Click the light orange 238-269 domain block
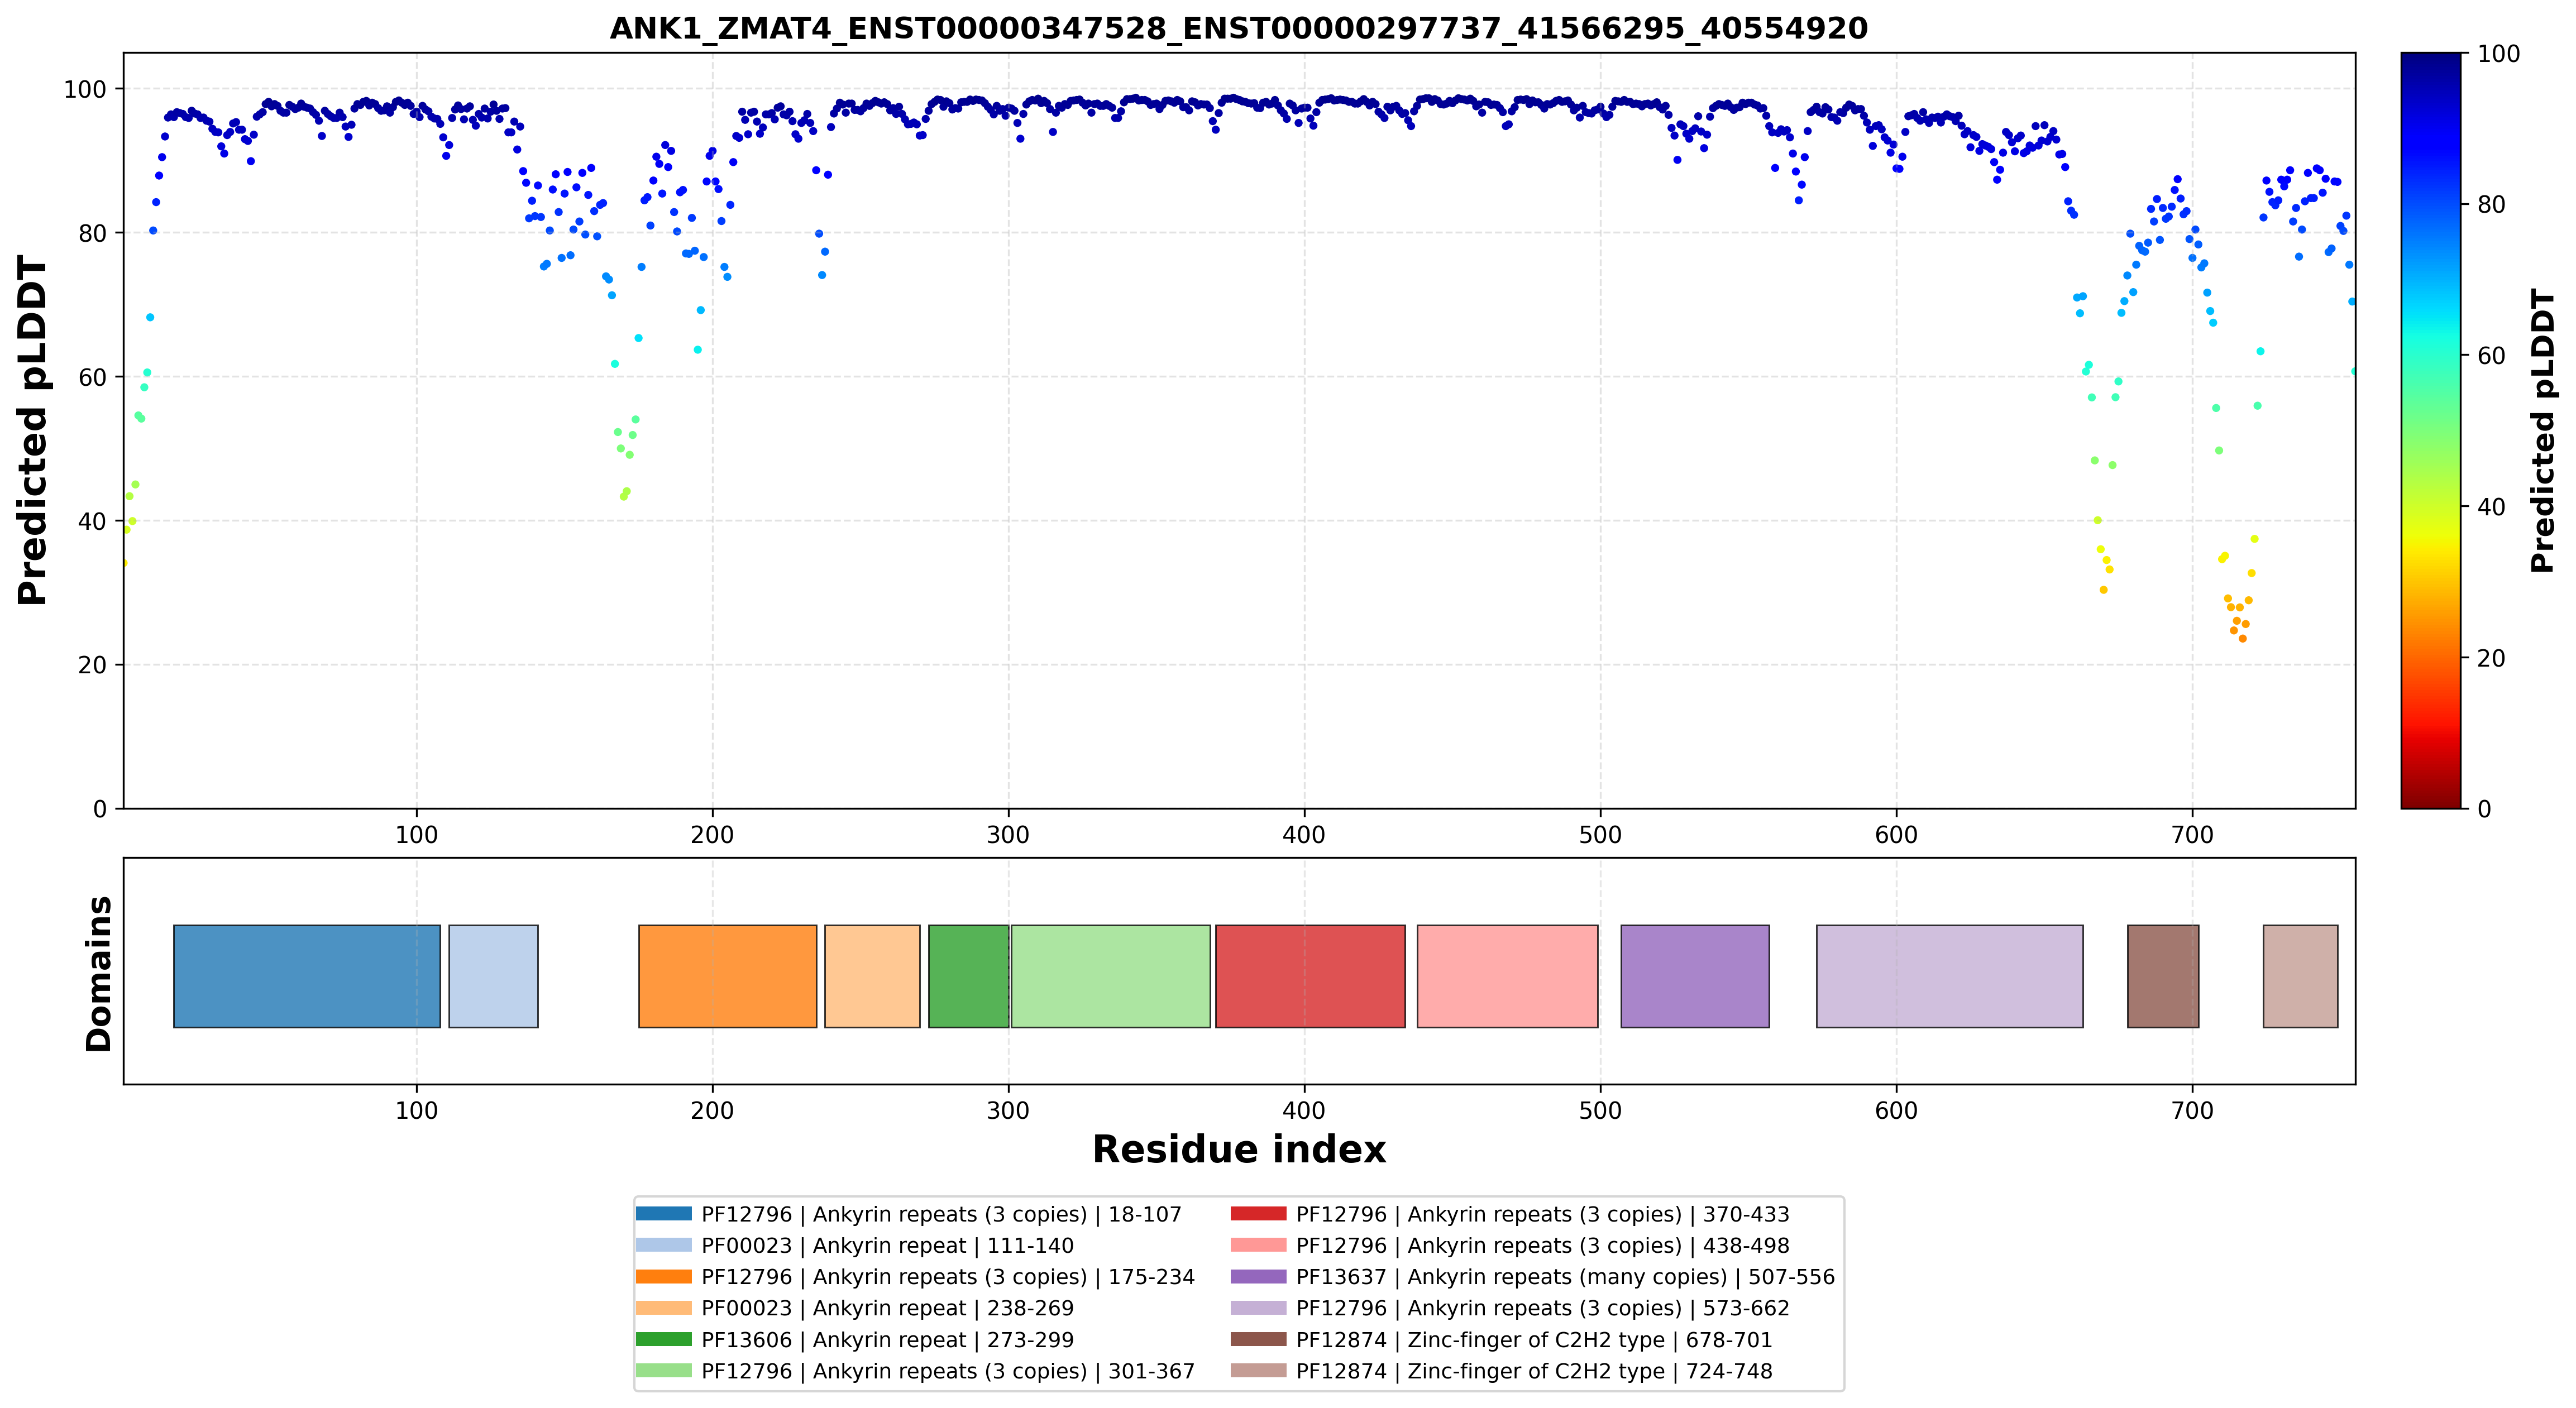 click(x=872, y=976)
